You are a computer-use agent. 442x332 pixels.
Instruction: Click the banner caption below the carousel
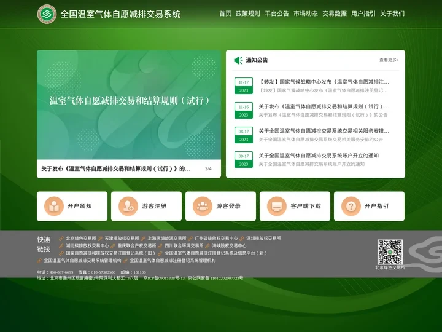coord(116,168)
